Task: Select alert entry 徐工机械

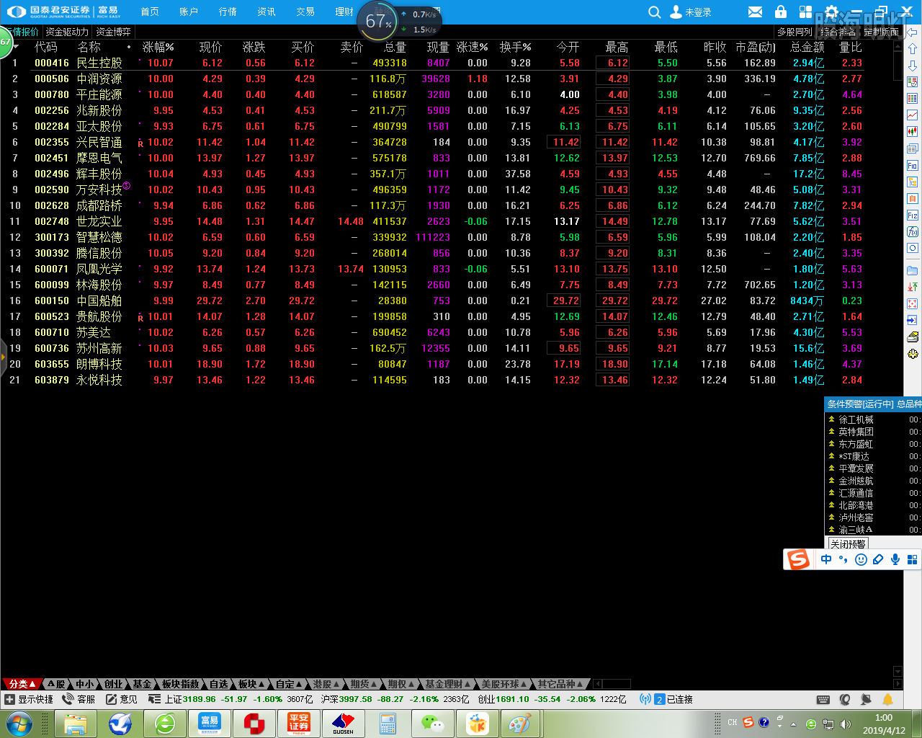Action: tap(873, 419)
